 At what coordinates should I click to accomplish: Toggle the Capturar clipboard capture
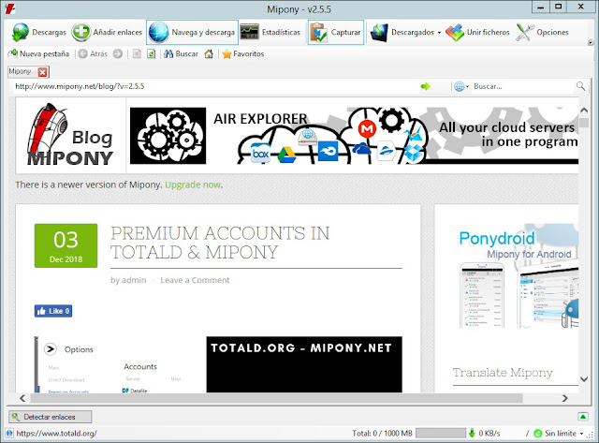click(336, 33)
